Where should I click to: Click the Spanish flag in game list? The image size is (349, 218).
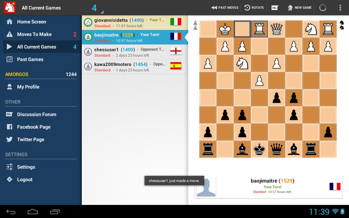click(176, 66)
